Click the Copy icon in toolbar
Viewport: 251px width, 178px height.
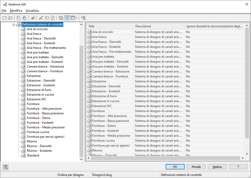(x=18, y=18)
